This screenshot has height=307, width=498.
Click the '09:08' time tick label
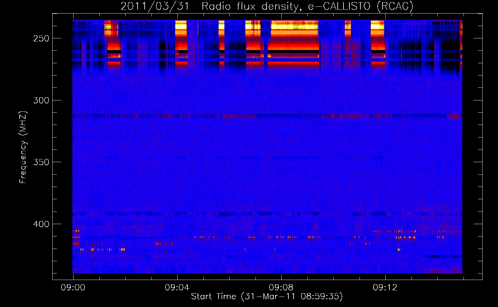pos(281,288)
